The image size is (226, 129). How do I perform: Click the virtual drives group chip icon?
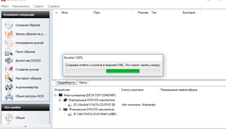tap(65, 100)
